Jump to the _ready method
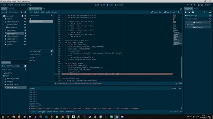Image resolution: width=213 pixels, height=119 pixels. [32, 58]
